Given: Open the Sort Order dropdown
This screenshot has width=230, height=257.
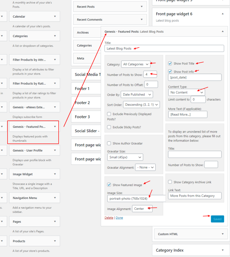Looking at the screenshot, I should (141, 105).
